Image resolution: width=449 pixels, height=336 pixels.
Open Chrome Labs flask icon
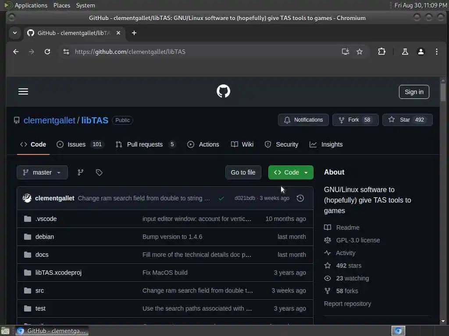pos(405,52)
